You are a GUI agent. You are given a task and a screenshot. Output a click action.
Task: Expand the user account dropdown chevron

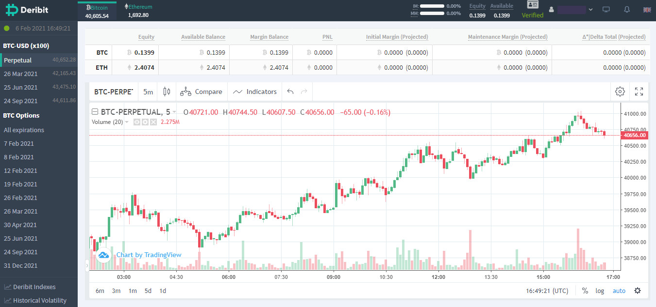pos(590,10)
